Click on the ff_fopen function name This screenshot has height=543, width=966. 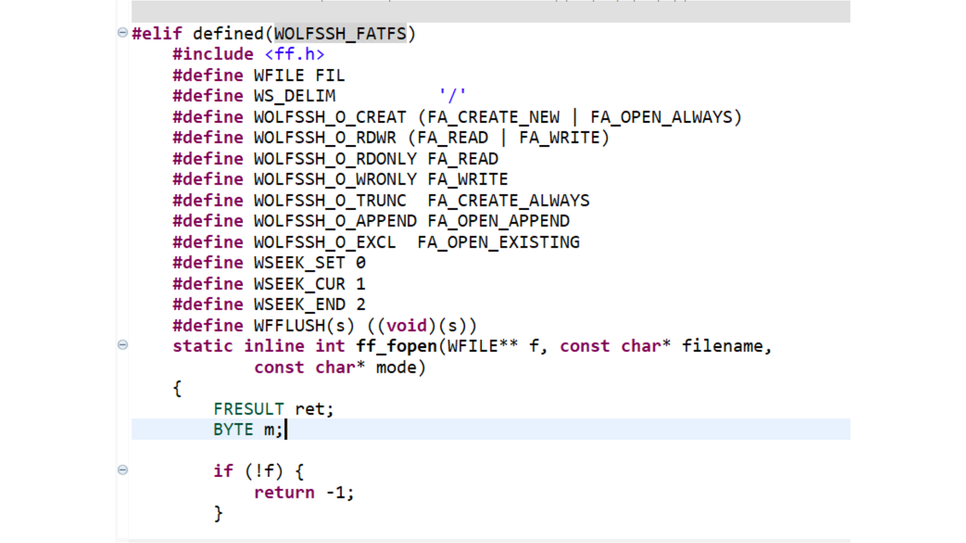396,346
